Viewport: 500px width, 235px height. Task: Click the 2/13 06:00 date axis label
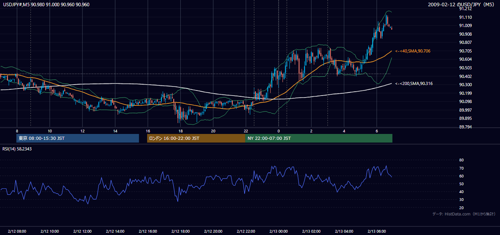click(x=376, y=231)
